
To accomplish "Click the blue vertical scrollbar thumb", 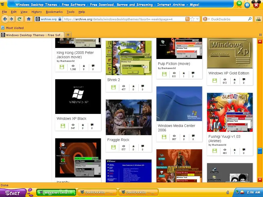I will point(260,151).
